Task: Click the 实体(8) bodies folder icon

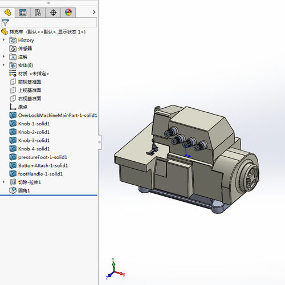Action: [x=13, y=65]
